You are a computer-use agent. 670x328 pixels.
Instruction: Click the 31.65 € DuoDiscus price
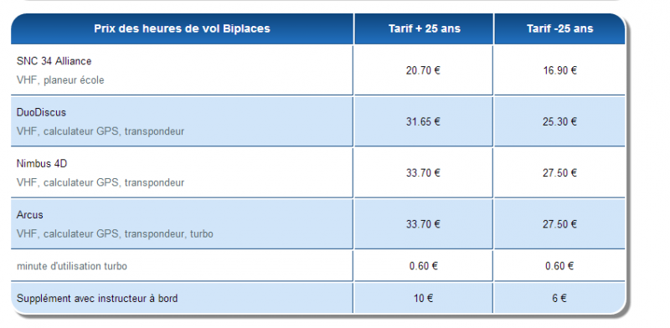(423, 121)
